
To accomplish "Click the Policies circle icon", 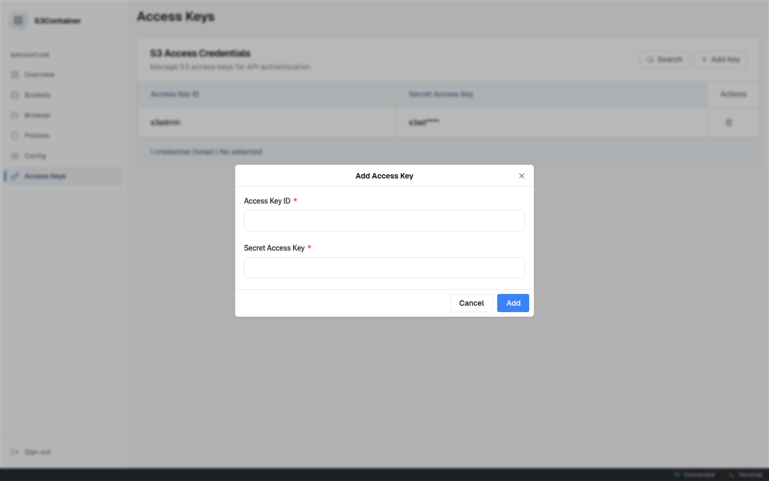I will (15, 135).
